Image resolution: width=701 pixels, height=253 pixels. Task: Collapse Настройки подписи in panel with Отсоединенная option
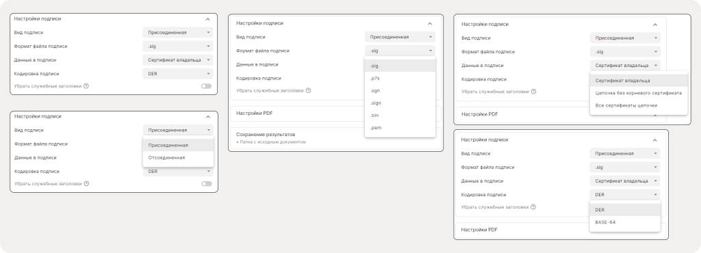coord(208,117)
